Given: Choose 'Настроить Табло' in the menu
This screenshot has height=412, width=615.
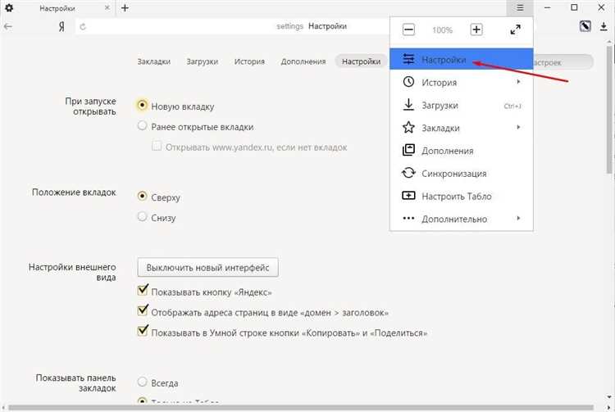Looking at the screenshot, I should click(x=461, y=196).
